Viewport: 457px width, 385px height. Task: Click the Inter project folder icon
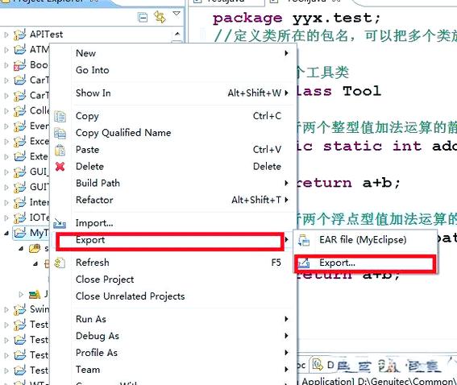tap(20, 202)
